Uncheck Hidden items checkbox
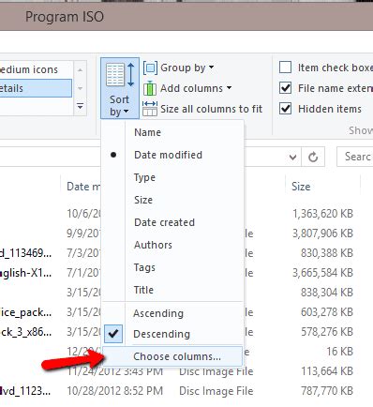 (x=285, y=109)
